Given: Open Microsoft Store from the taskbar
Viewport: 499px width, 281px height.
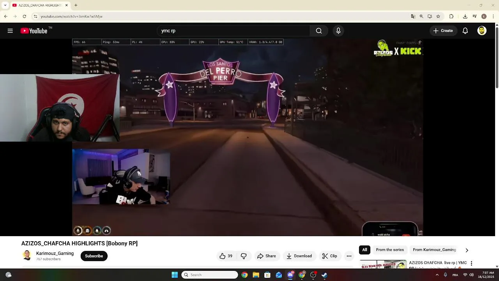Looking at the screenshot, I should [x=267, y=275].
